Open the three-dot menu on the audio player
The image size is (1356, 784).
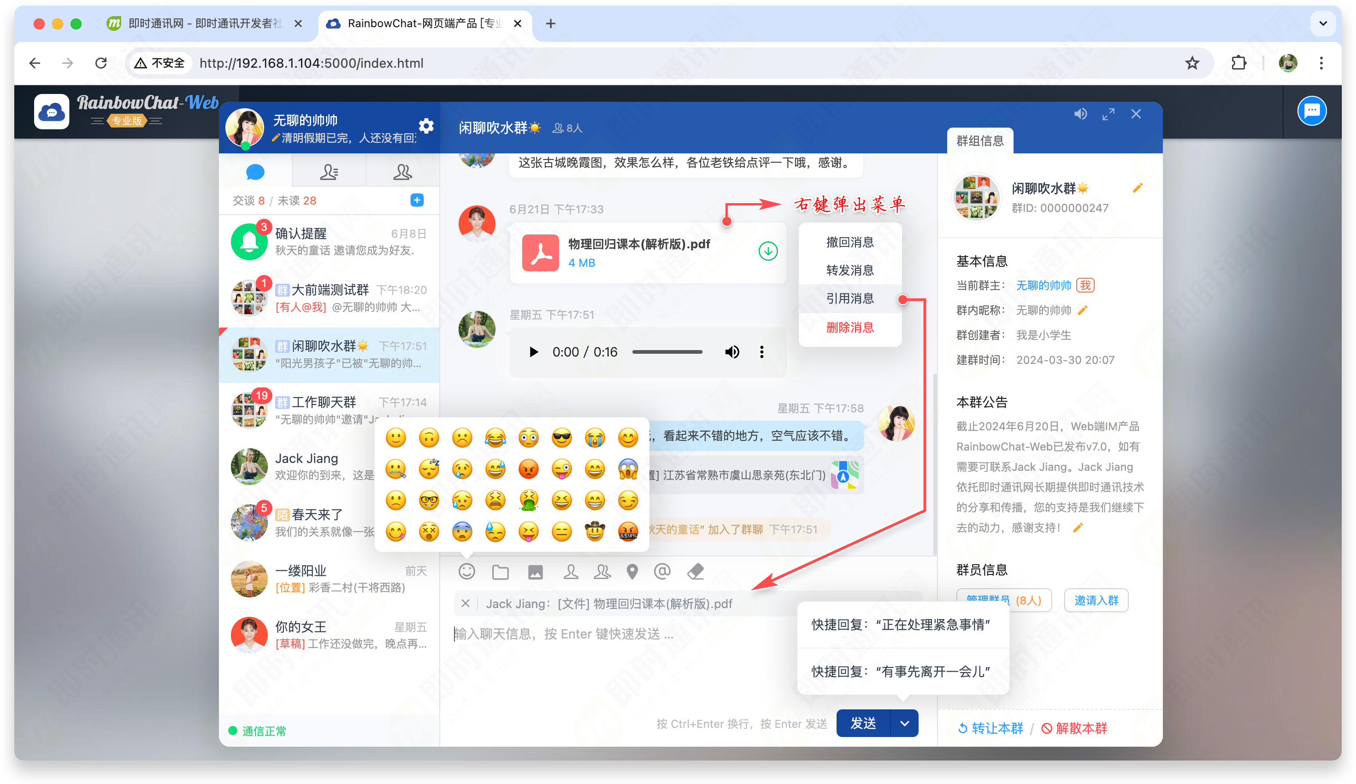[762, 351]
